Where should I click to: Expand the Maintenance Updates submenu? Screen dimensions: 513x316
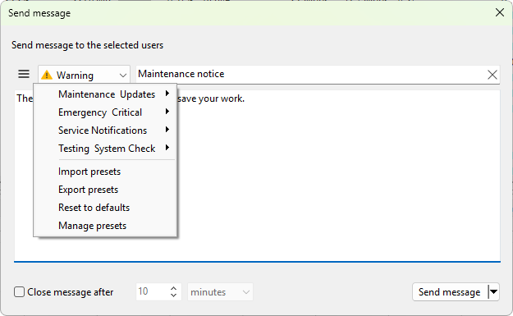click(x=105, y=94)
